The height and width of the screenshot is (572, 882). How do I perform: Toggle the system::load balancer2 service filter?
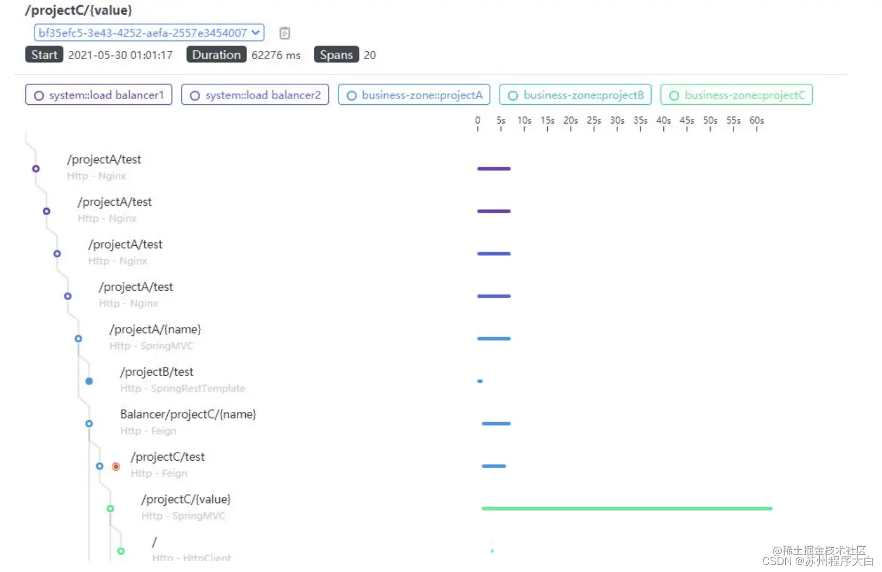pos(255,95)
